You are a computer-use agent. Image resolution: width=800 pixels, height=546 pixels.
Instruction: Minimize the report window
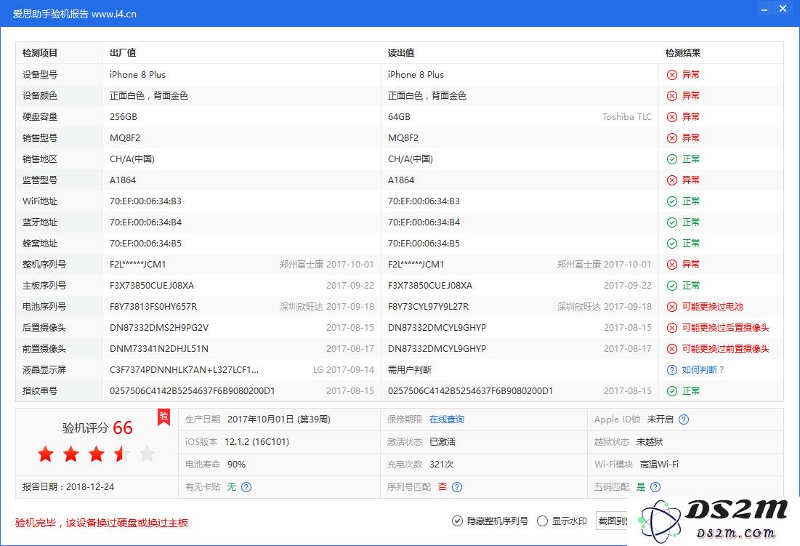764,9
